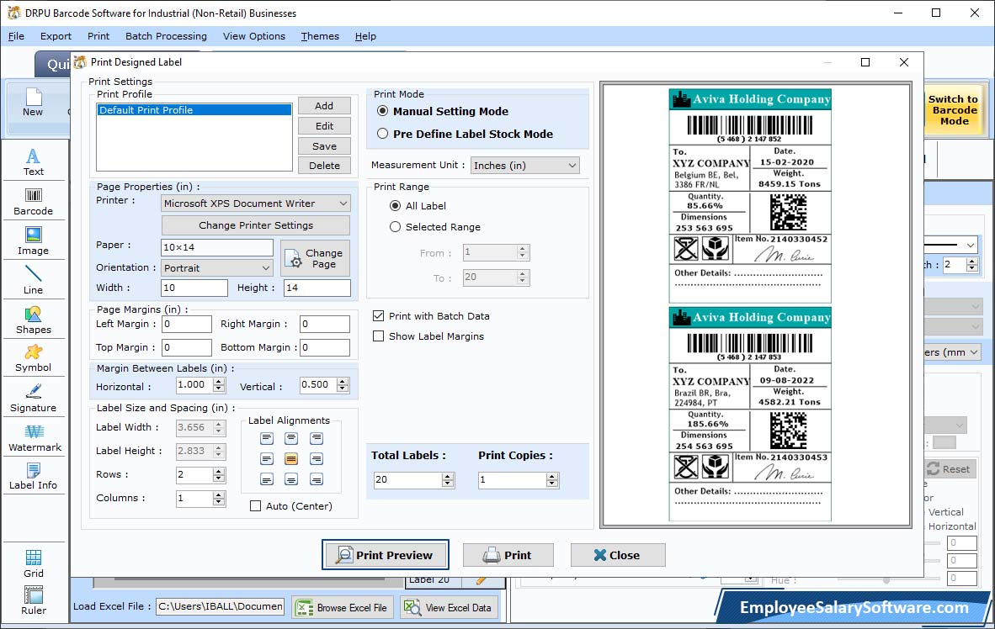Select the Symbol tool
The height and width of the screenshot is (629, 995).
point(34,358)
